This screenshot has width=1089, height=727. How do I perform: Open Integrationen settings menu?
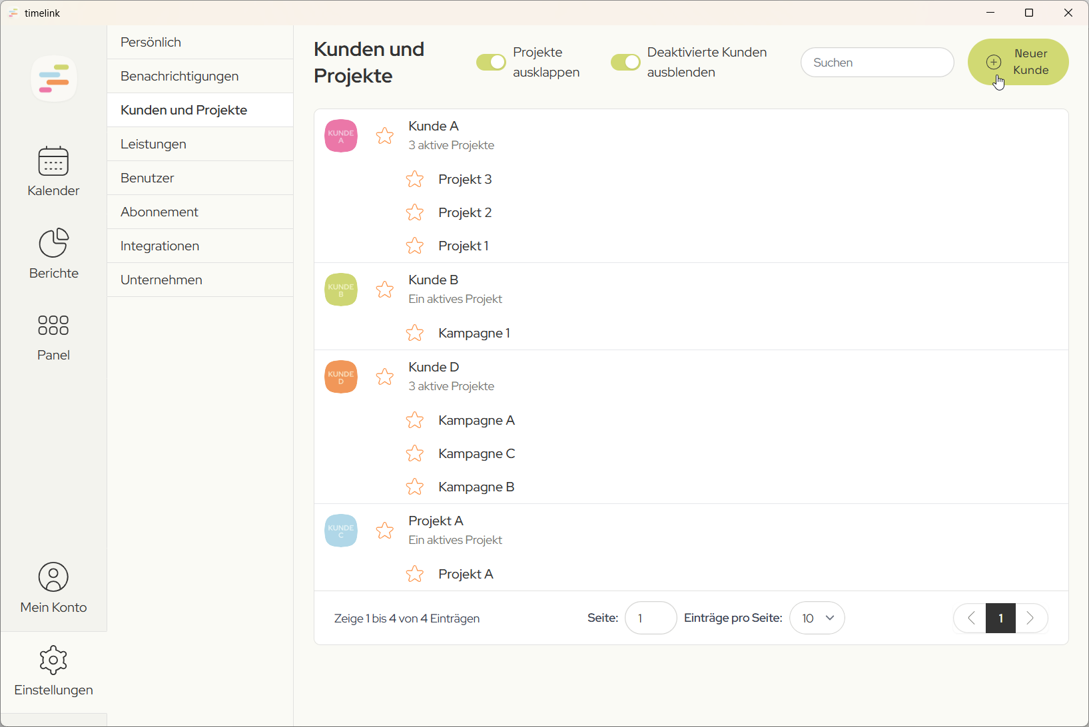200,246
